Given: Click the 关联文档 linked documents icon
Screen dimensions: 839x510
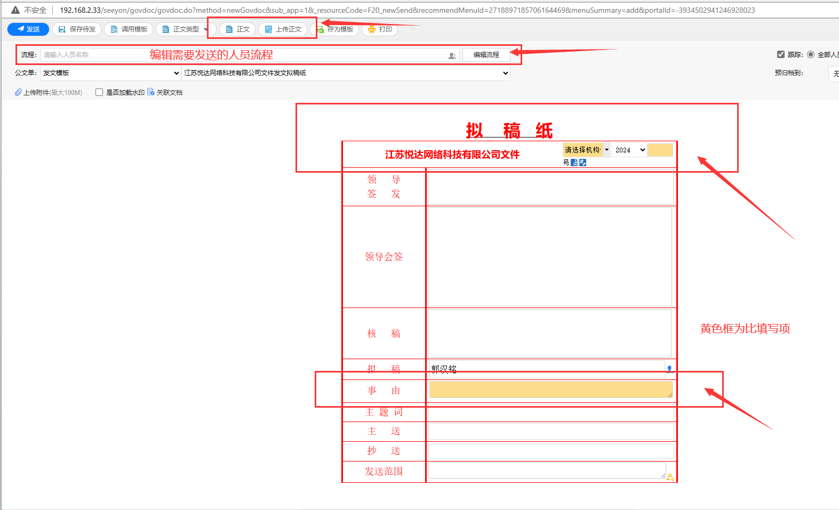Looking at the screenshot, I should coord(151,92).
